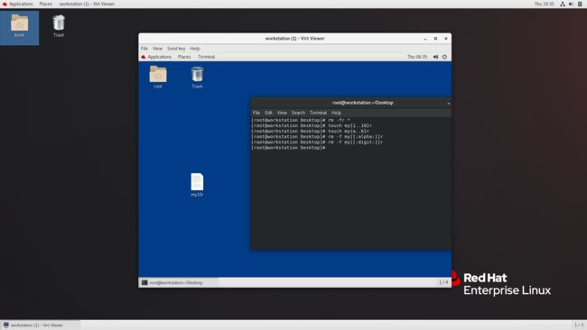This screenshot has height=330, width=587.
Task: Select the Virt Viewer entry in host taskbar
Action: click(x=40, y=325)
